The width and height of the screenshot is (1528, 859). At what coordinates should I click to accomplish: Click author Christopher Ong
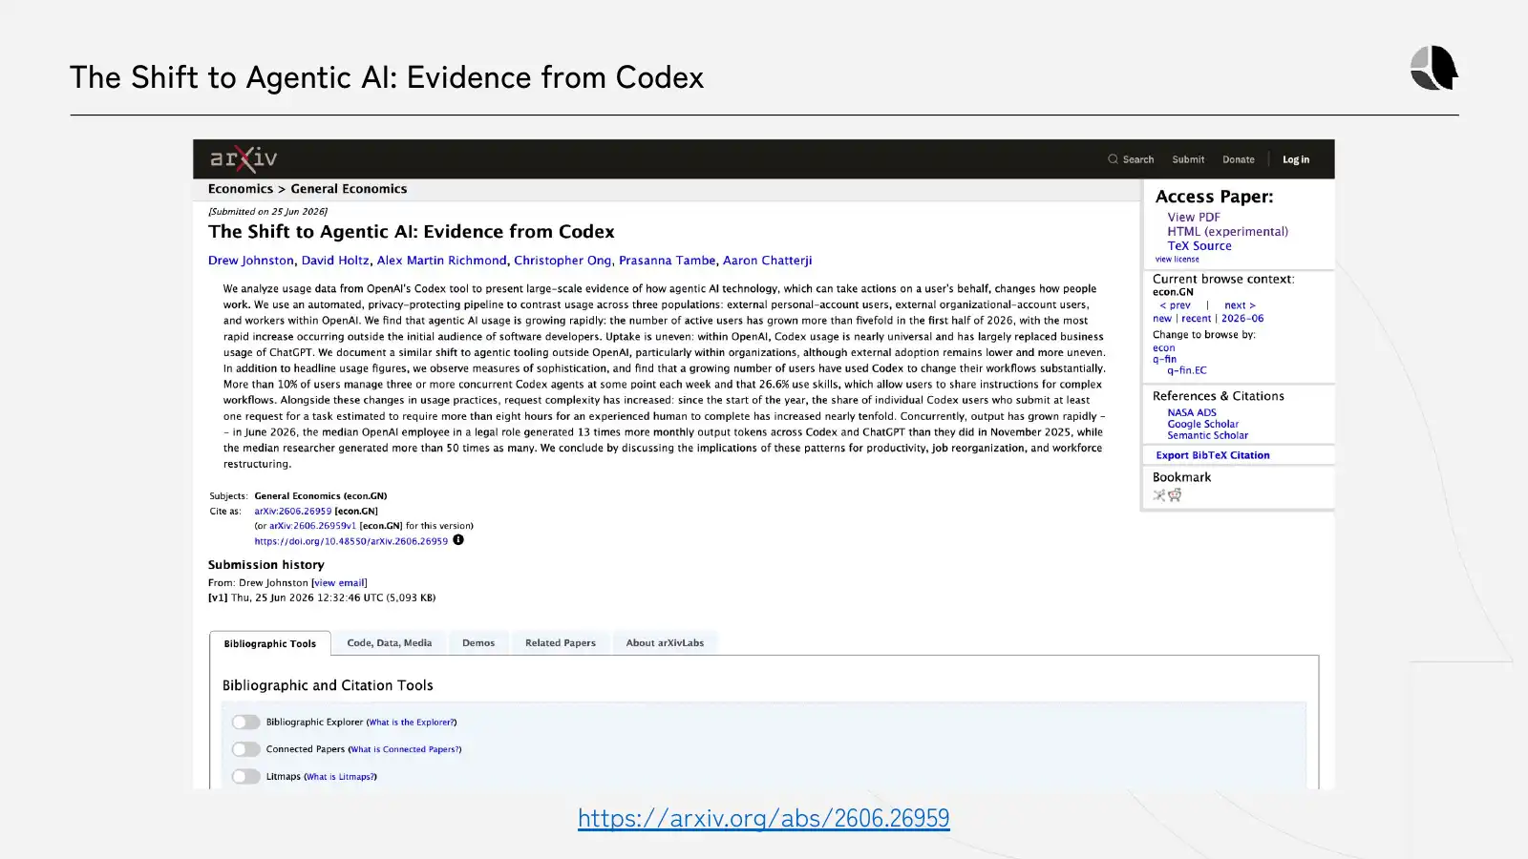[562, 261]
